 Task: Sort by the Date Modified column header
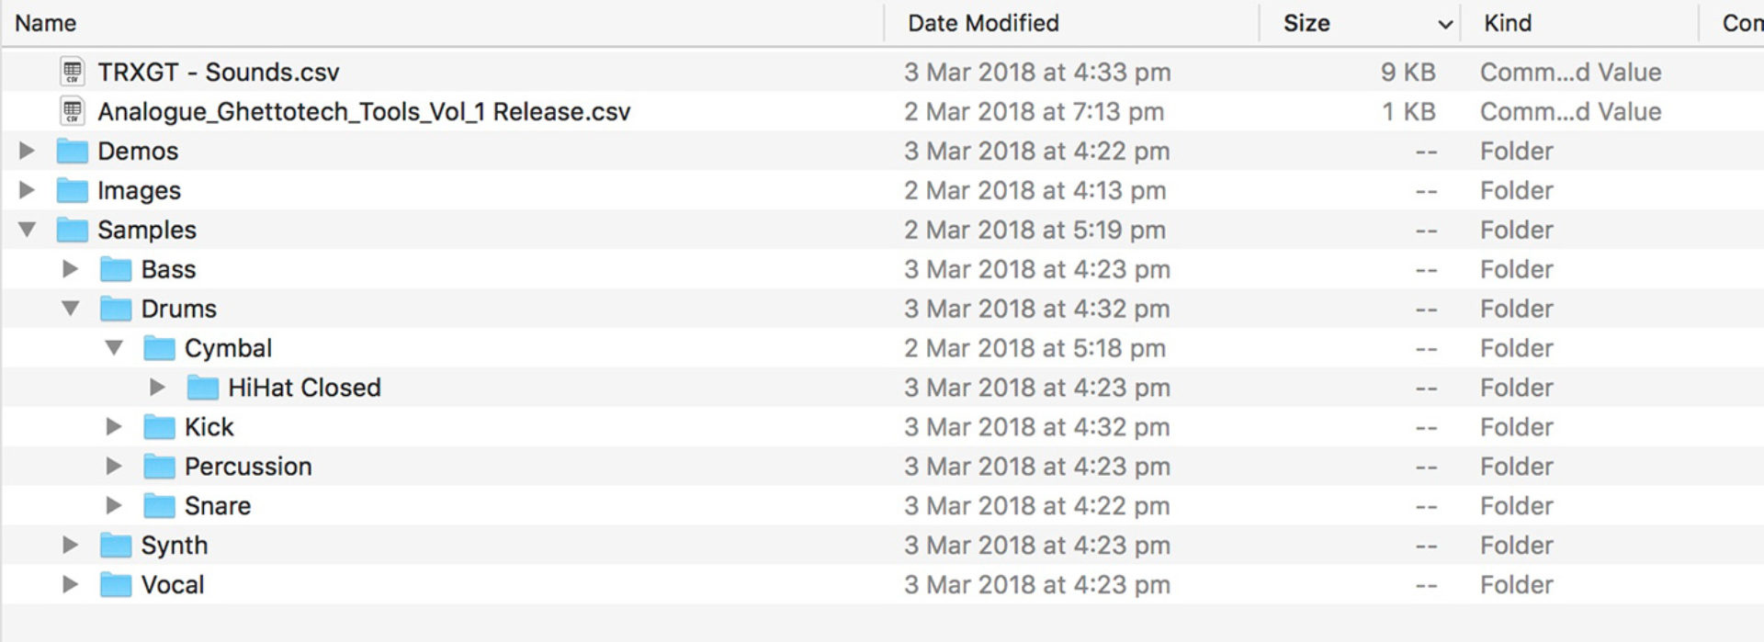coord(983,23)
